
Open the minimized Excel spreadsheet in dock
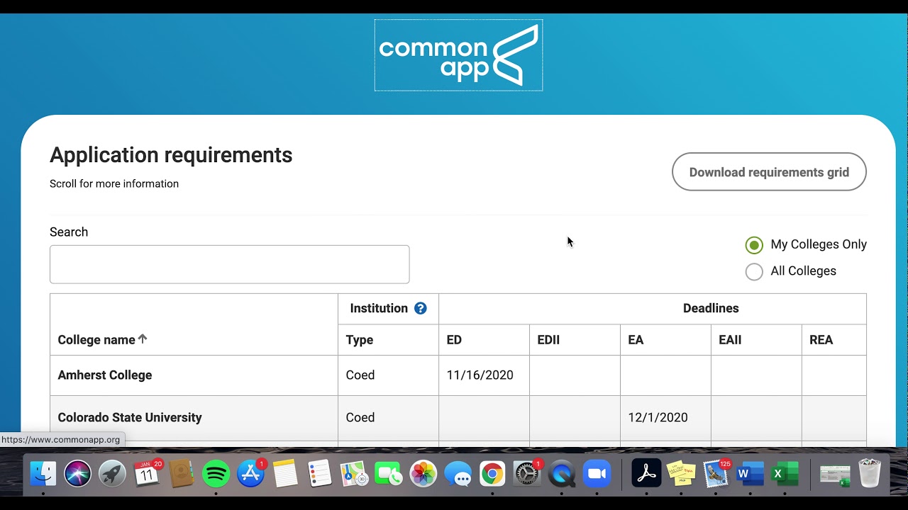(834, 475)
